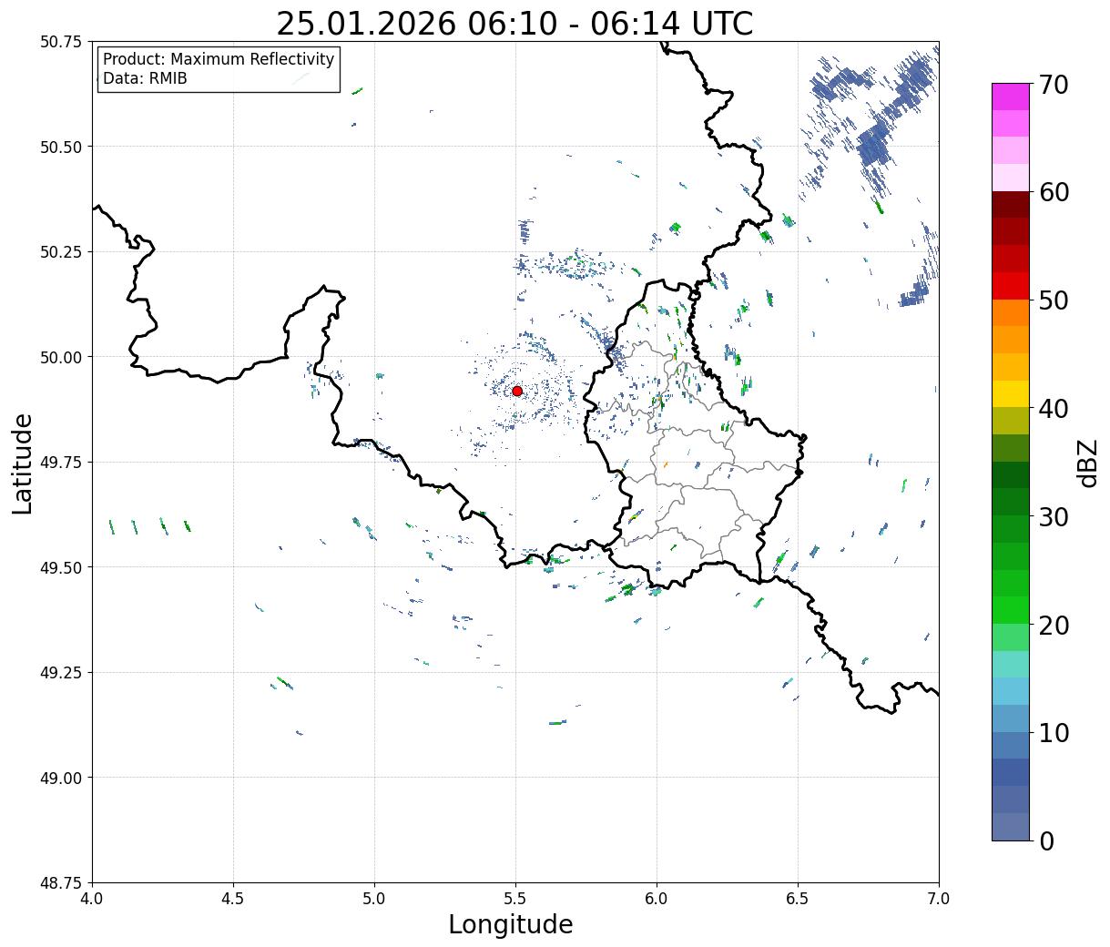1110x947 pixels.
Task: Click the latitude tick label 50.25
Action: click(x=60, y=252)
